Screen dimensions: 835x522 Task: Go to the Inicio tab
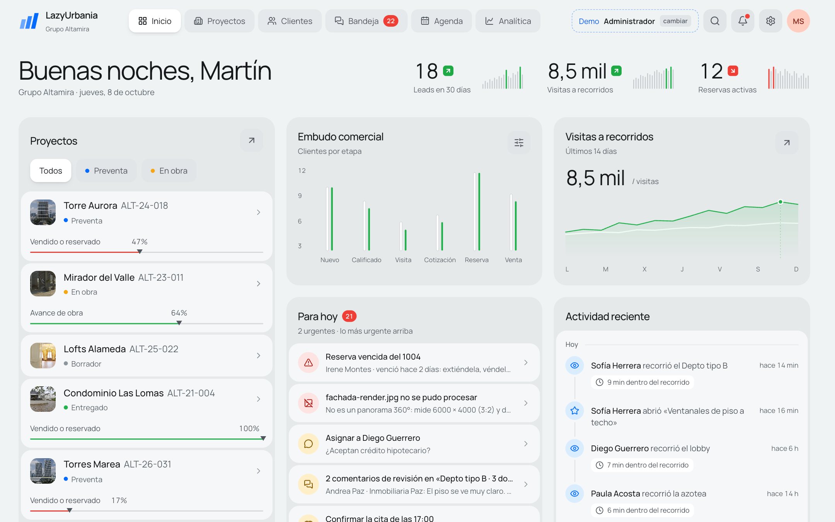[x=155, y=21]
